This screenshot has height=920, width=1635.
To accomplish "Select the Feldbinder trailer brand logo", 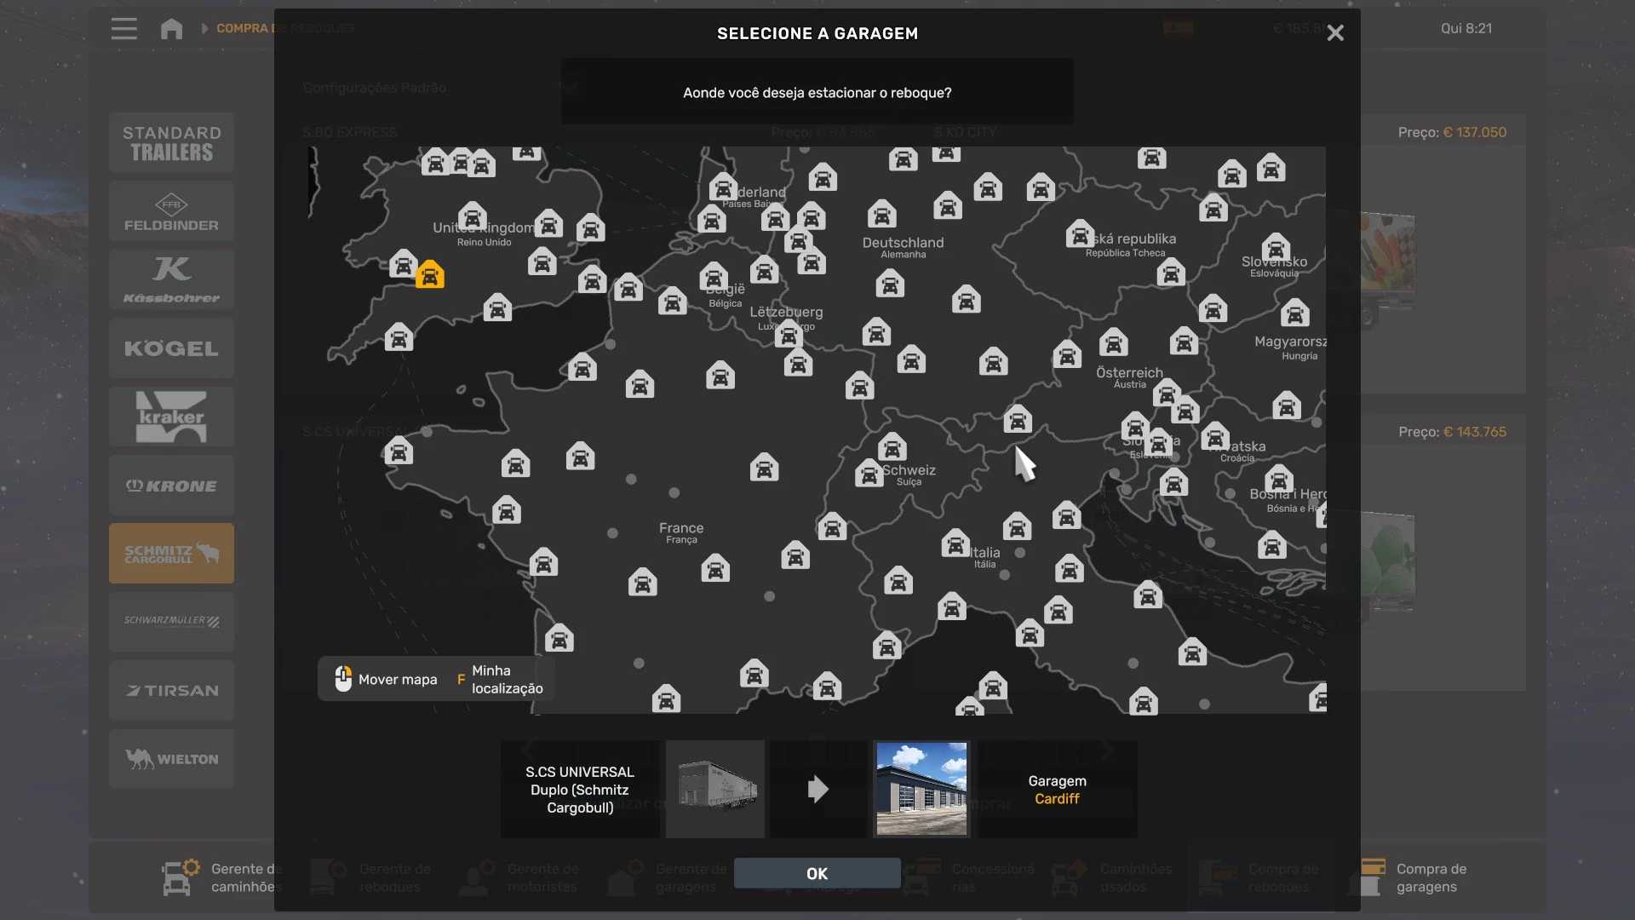I will click(171, 211).
